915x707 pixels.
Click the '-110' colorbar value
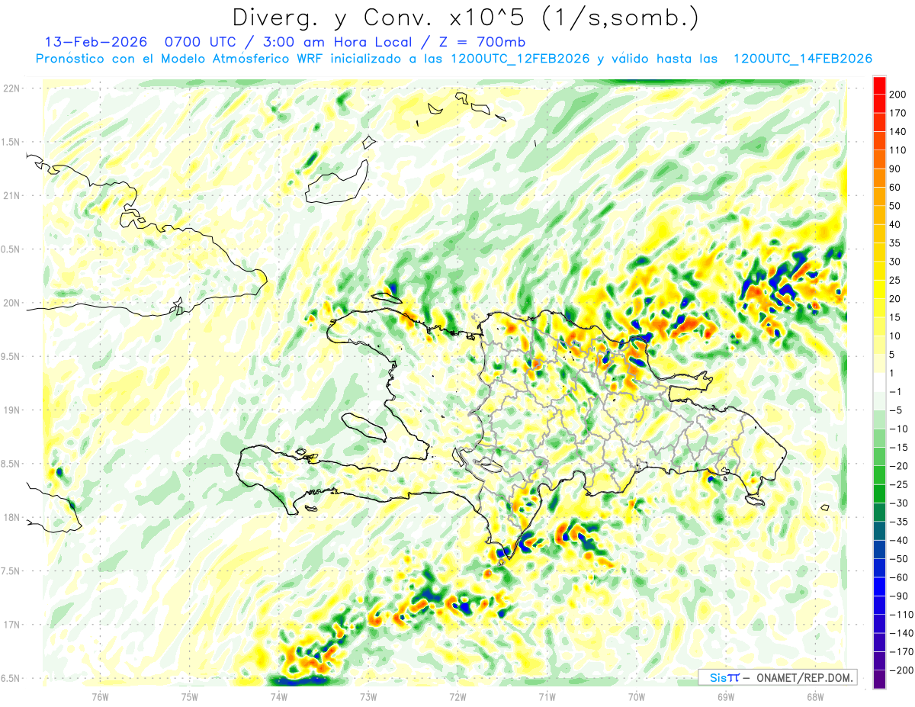[x=901, y=614]
